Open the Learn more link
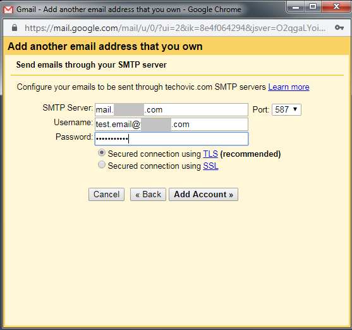352x330 pixels. (x=289, y=87)
